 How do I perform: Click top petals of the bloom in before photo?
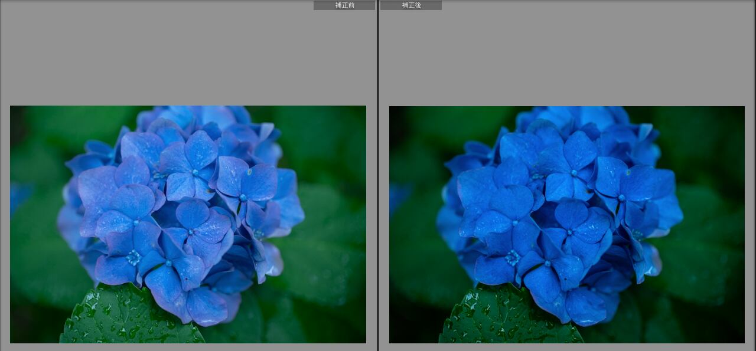(x=195, y=118)
